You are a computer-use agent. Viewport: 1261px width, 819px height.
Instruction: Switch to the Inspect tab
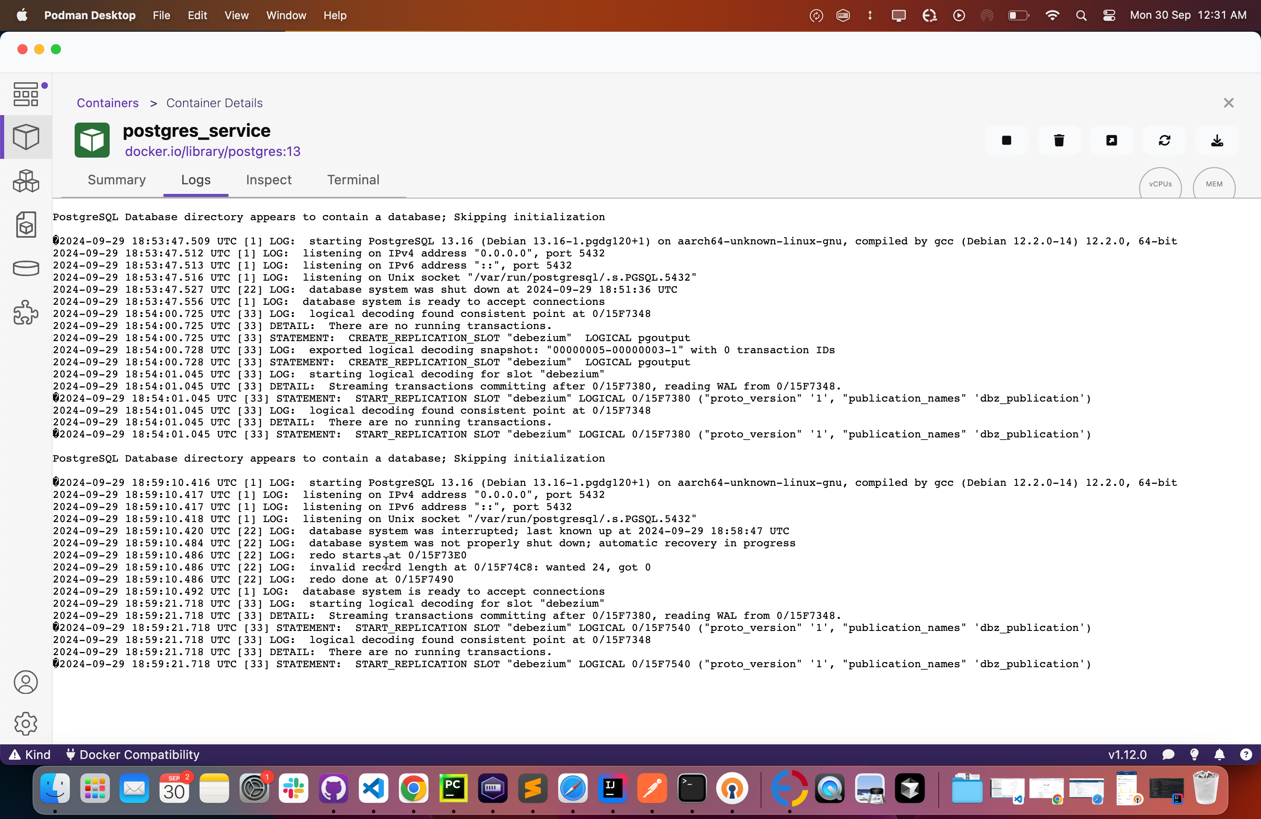point(269,180)
